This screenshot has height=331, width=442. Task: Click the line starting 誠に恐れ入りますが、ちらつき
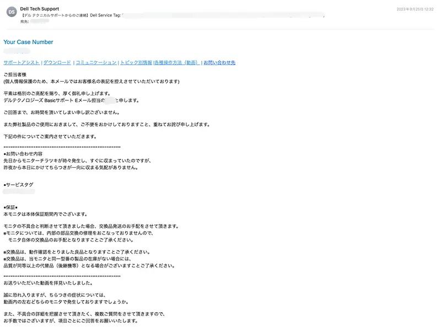point(55,295)
